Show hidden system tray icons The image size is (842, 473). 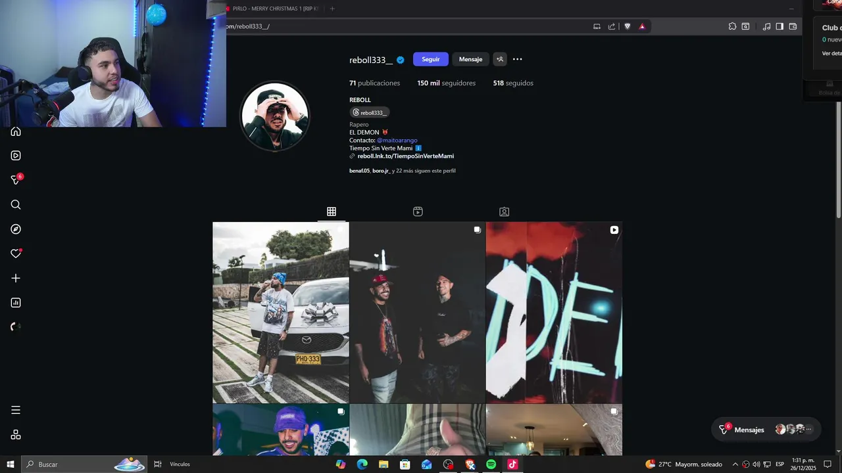pyautogui.click(x=735, y=464)
